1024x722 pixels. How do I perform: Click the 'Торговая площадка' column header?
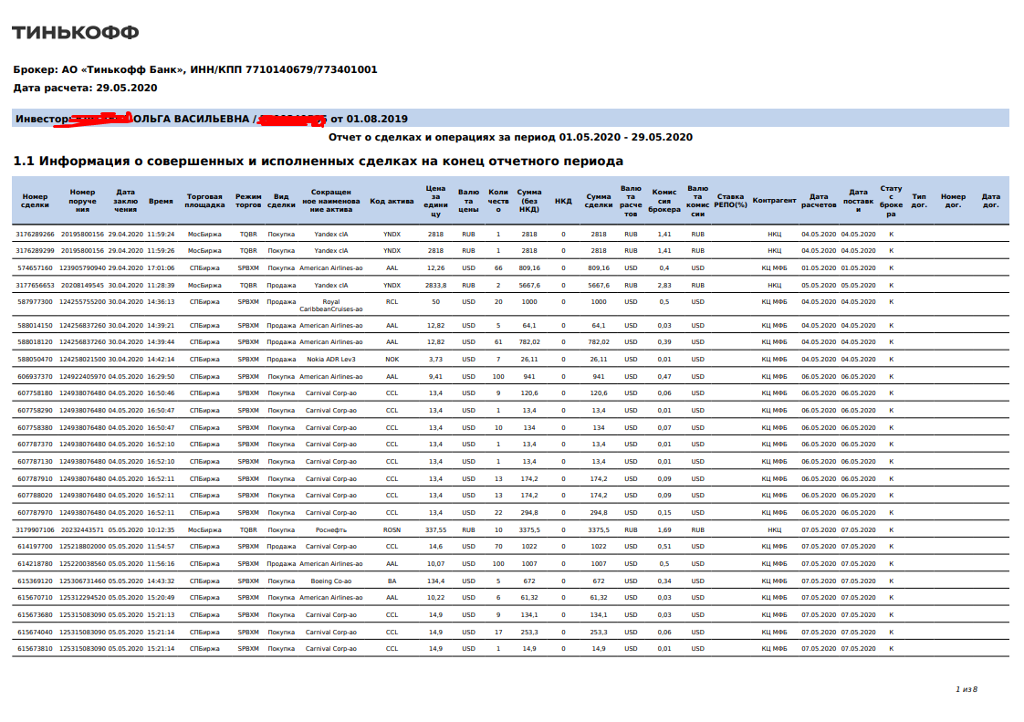pyautogui.click(x=204, y=201)
